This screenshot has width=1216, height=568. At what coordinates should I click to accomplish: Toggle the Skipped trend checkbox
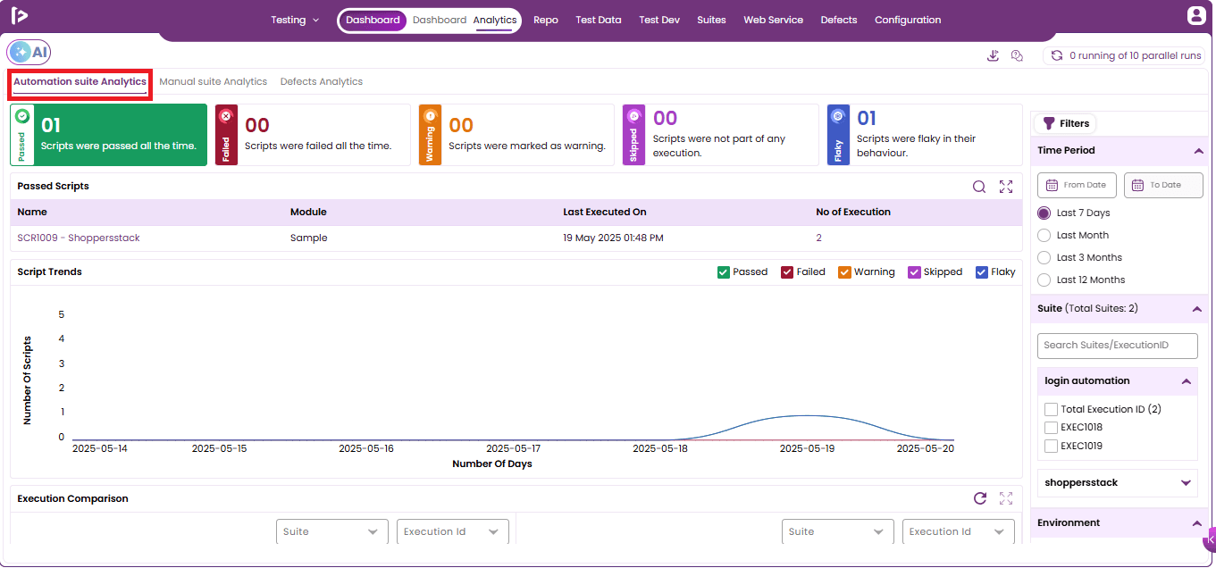[914, 272]
